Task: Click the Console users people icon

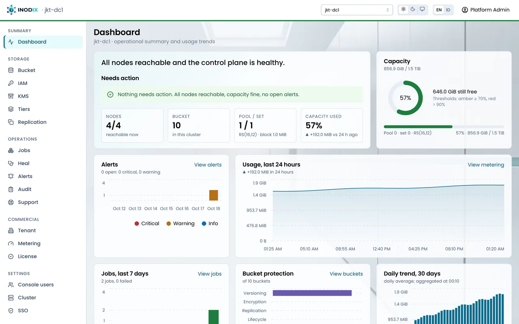Action: [x=11, y=285]
